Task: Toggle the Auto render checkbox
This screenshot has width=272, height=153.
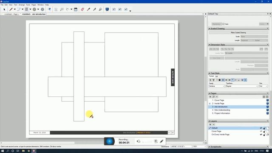Action: coord(224,24)
